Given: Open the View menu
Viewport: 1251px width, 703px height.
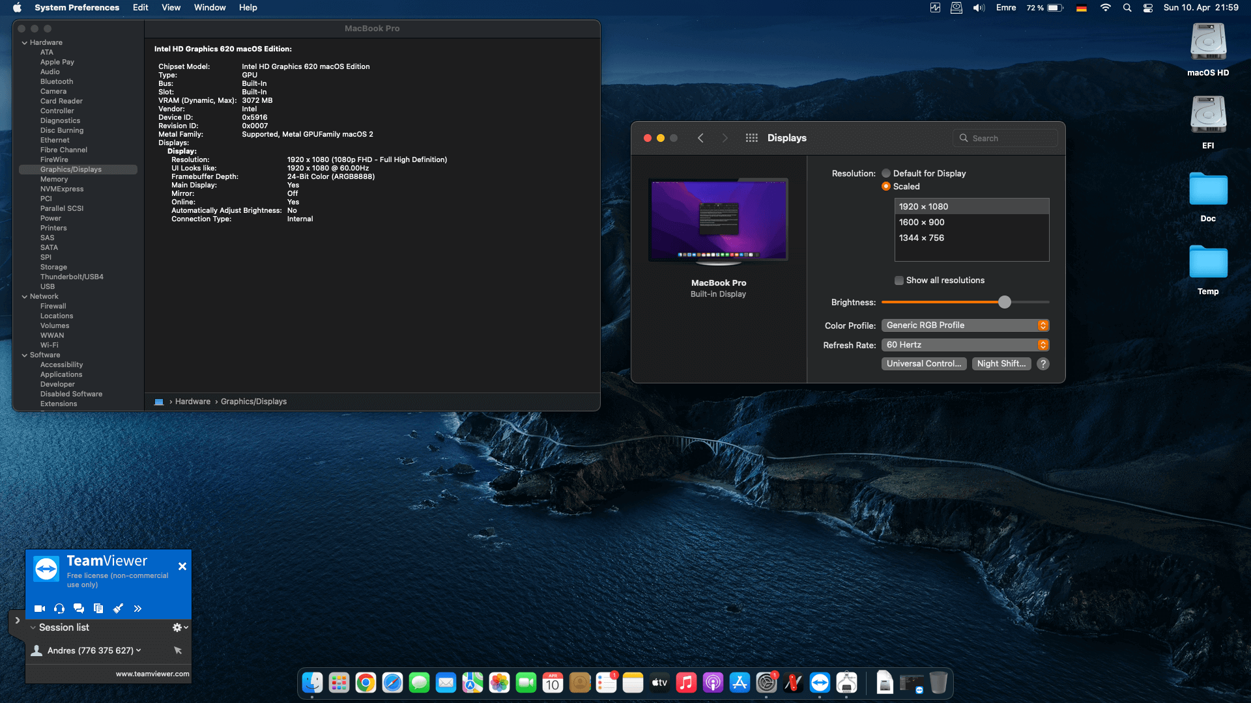Looking at the screenshot, I should pyautogui.click(x=171, y=8).
